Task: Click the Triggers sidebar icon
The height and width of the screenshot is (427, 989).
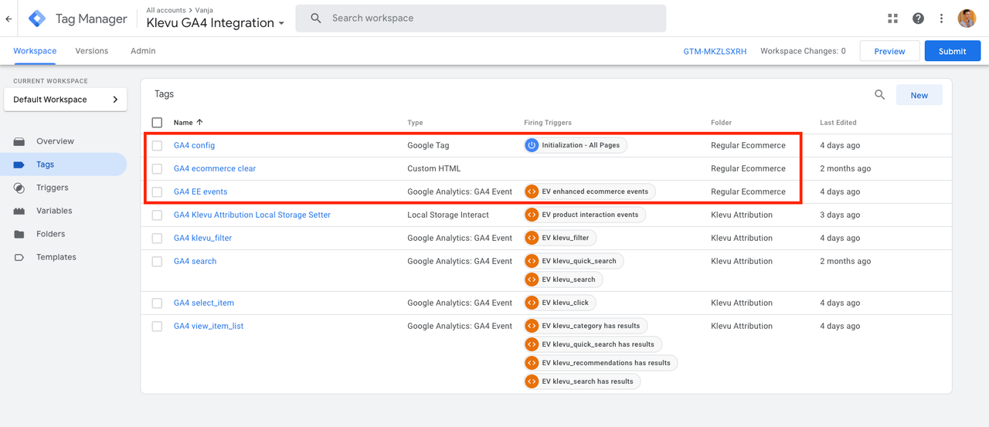Action: pyautogui.click(x=19, y=188)
